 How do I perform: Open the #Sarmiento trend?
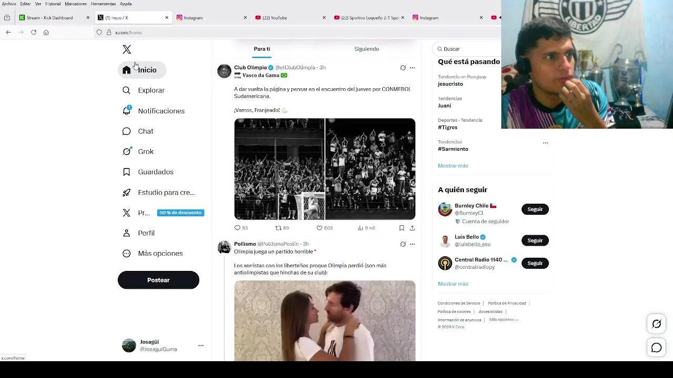pos(453,149)
